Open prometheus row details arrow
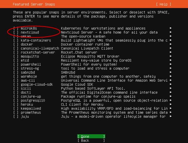This screenshot has width=188, height=143. point(170,112)
